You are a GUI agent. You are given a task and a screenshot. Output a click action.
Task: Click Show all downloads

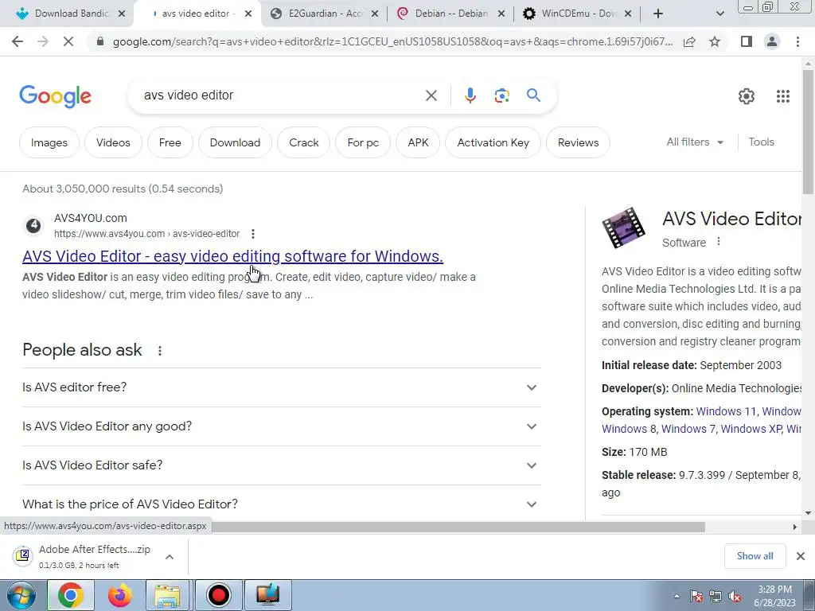755,556
